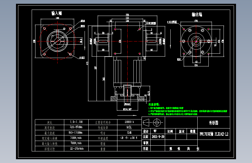Select the 噪音 label cell

[x=103, y=133]
